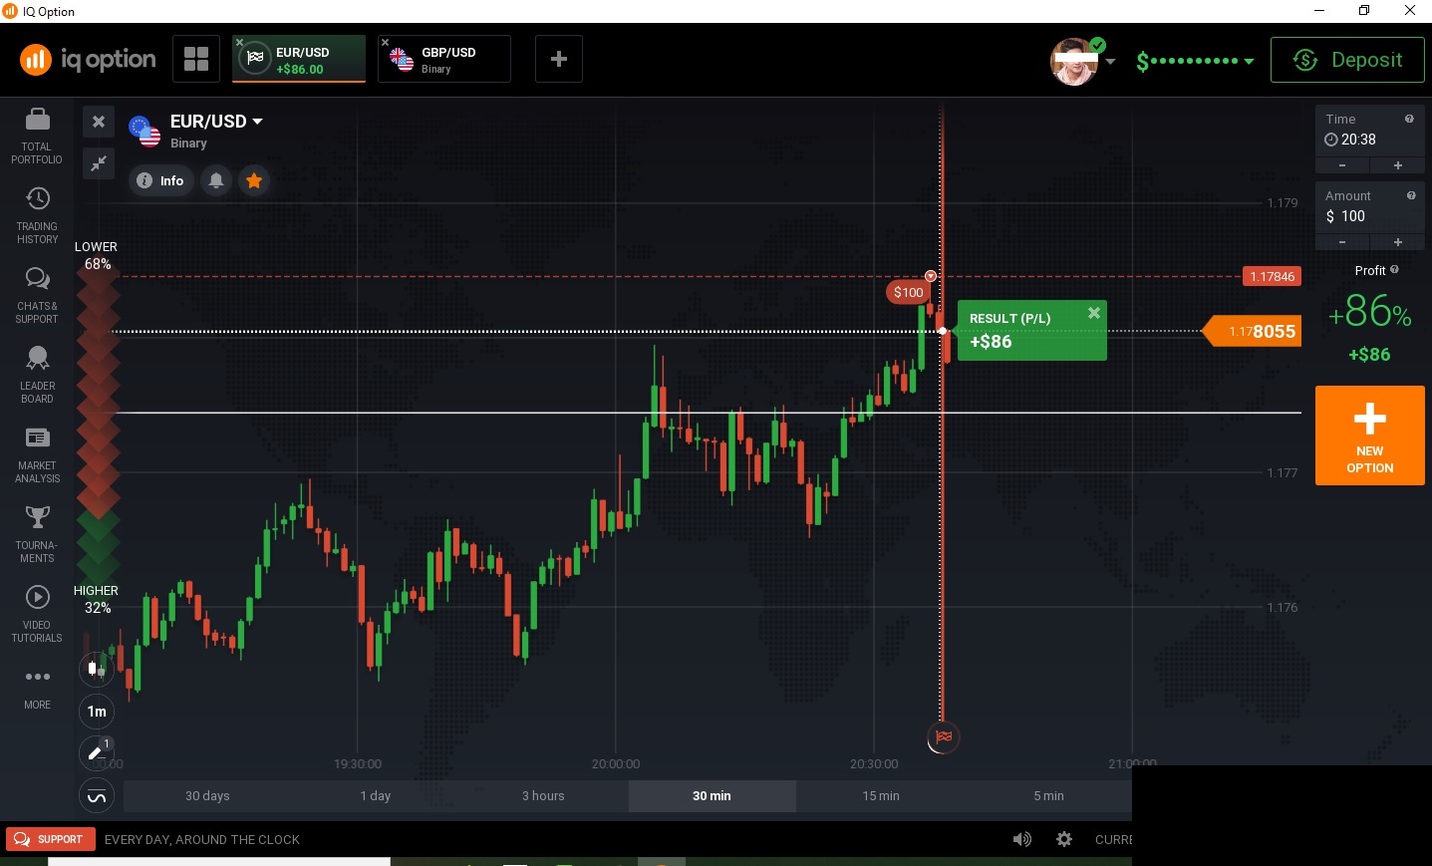Expand the EUR/USD asset dropdown

click(x=257, y=122)
